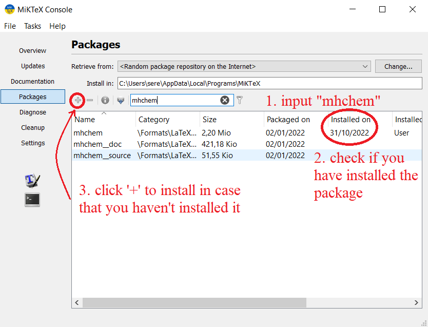The width and height of the screenshot is (428, 327).
Task: Clear the mhchem search text
Action: pyautogui.click(x=225, y=100)
